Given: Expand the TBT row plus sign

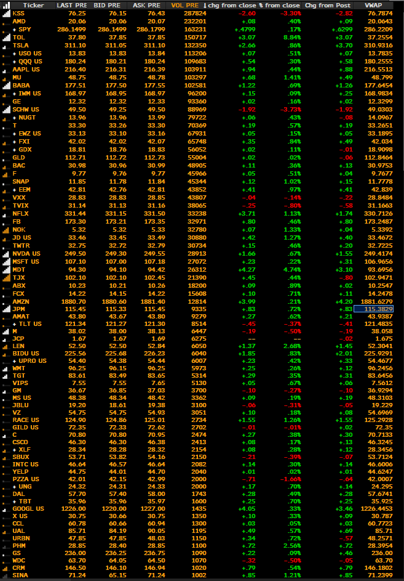Looking at the screenshot, I should pos(14,502).
